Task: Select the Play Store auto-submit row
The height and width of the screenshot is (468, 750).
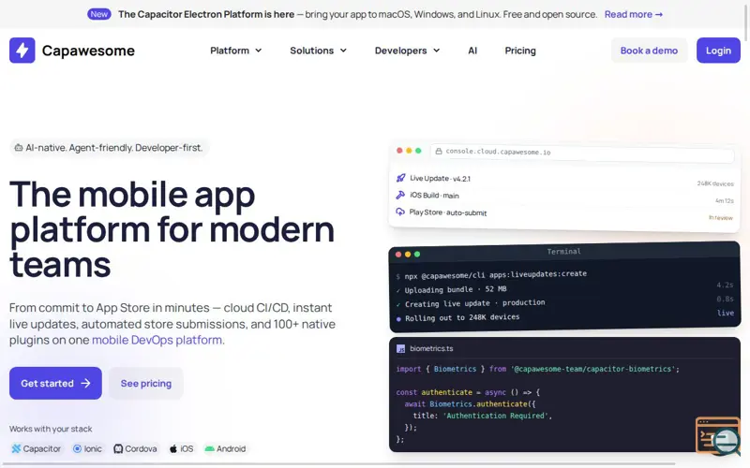Action: (564, 214)
